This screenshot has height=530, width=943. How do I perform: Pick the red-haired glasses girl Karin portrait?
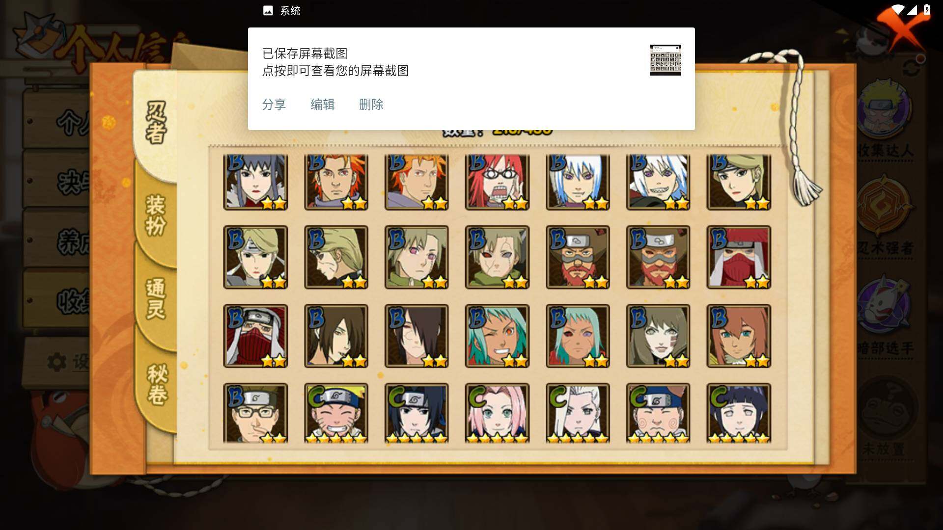(x=497, y=182)
